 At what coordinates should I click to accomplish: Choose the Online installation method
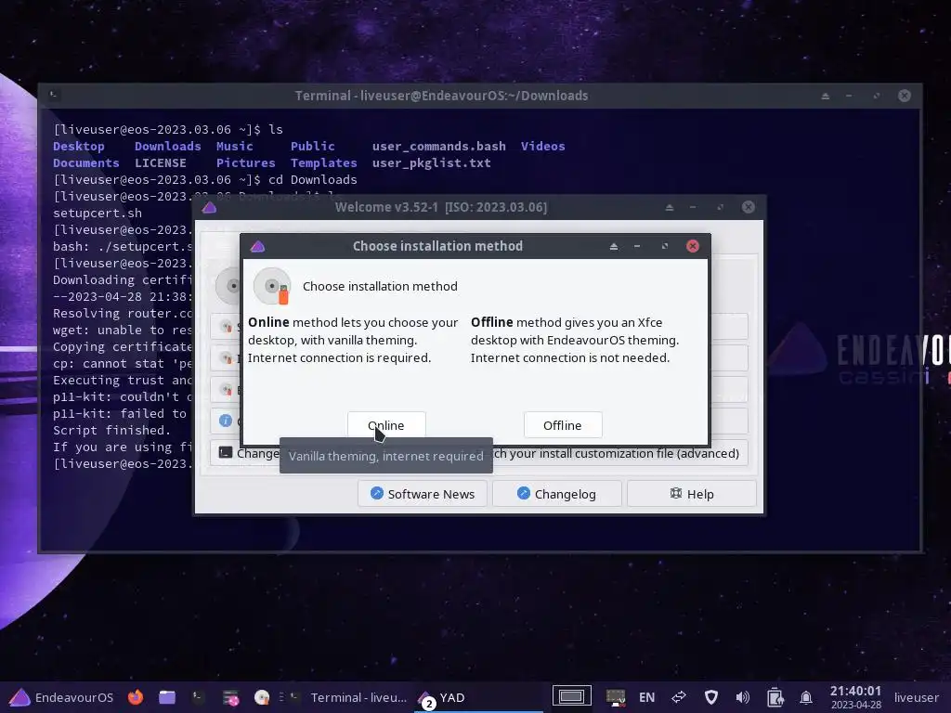tap(386, 425)
